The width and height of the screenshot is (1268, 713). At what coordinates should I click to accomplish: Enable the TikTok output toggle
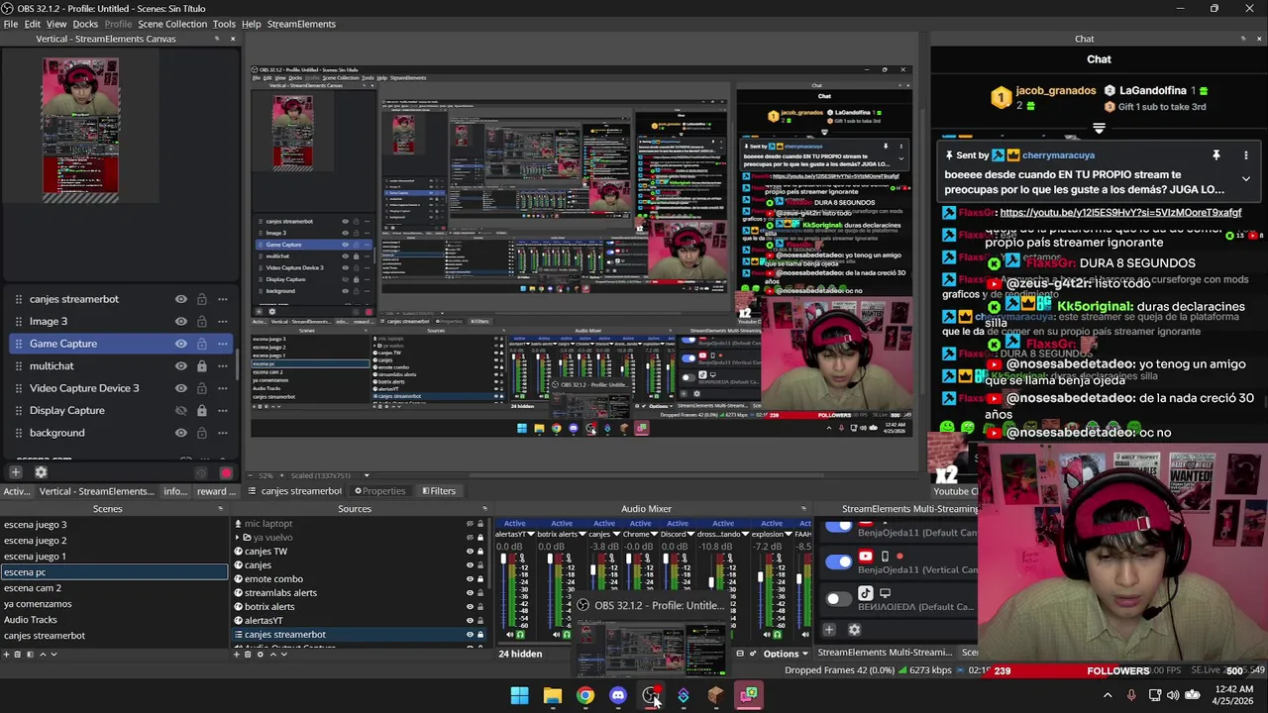click(839, 598)
